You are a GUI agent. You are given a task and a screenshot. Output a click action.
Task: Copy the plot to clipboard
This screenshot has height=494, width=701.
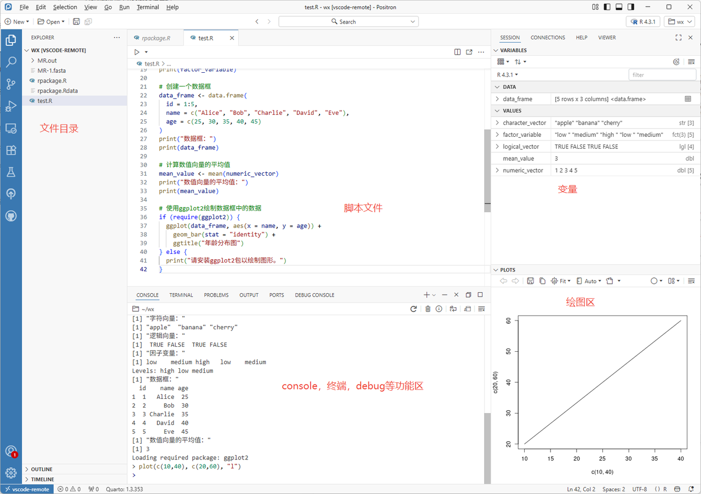click(542, 281)
